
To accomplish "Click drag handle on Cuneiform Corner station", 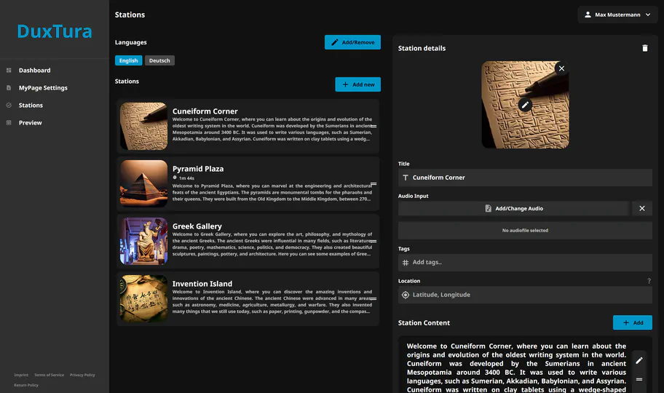I will click(x=373, y=127).
